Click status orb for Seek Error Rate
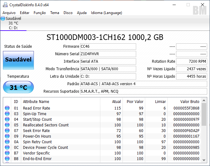Screen dimensions: 210x166 point(7,131)
